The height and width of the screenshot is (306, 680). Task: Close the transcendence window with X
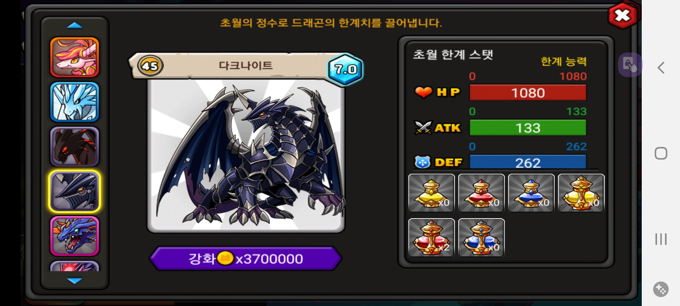[622, 16]
